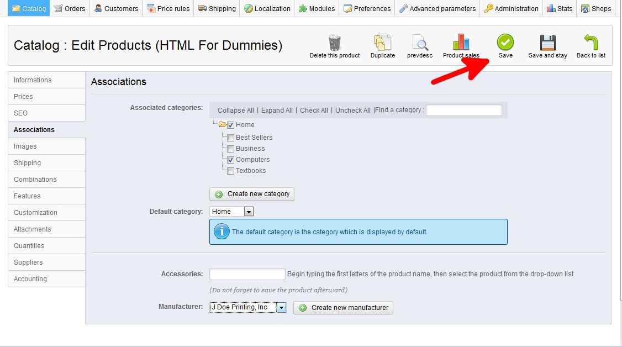Switch to the Prices tab
Image resolution: width=622 pixels, height=347 pixels.
(46, 96)
